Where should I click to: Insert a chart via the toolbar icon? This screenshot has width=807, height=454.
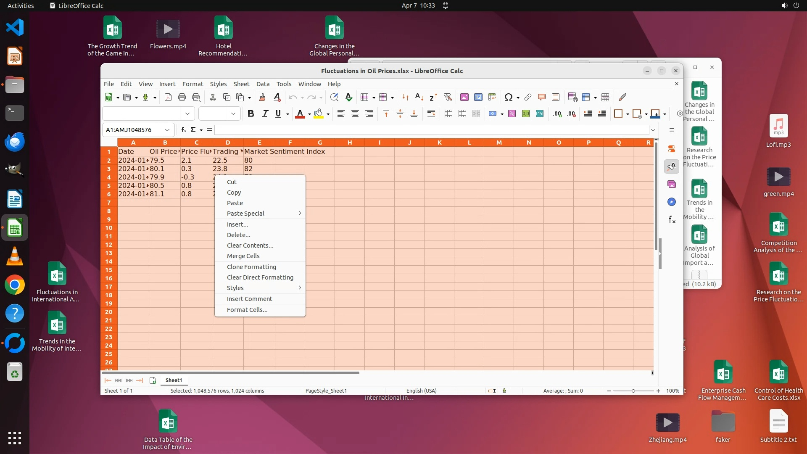point(478,98)
